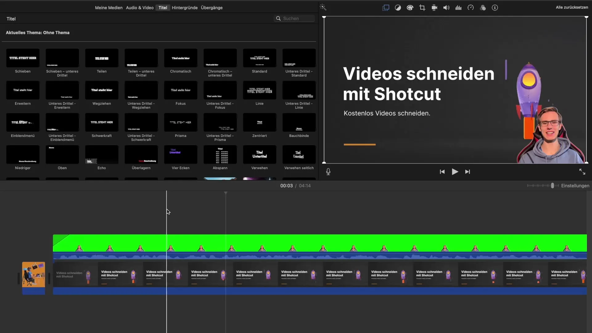Screen dimensions: 592x333
Task: Select the Oben title thumbnail
Action: [62, 154]
